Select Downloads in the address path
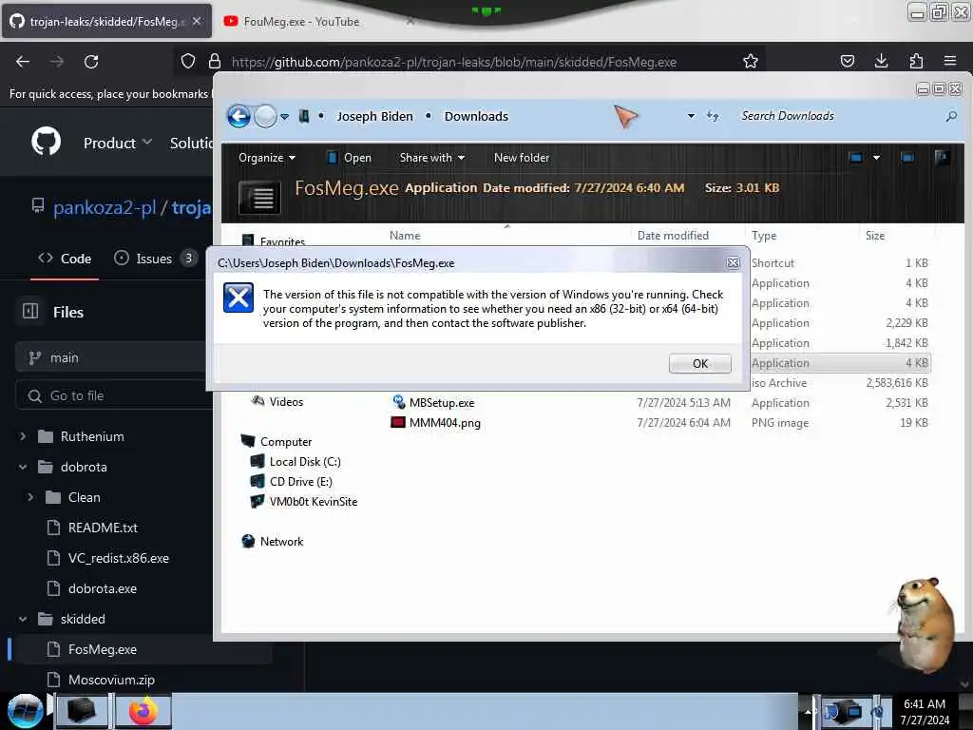This screenshot has height=730, width=973. click(476, 116)
